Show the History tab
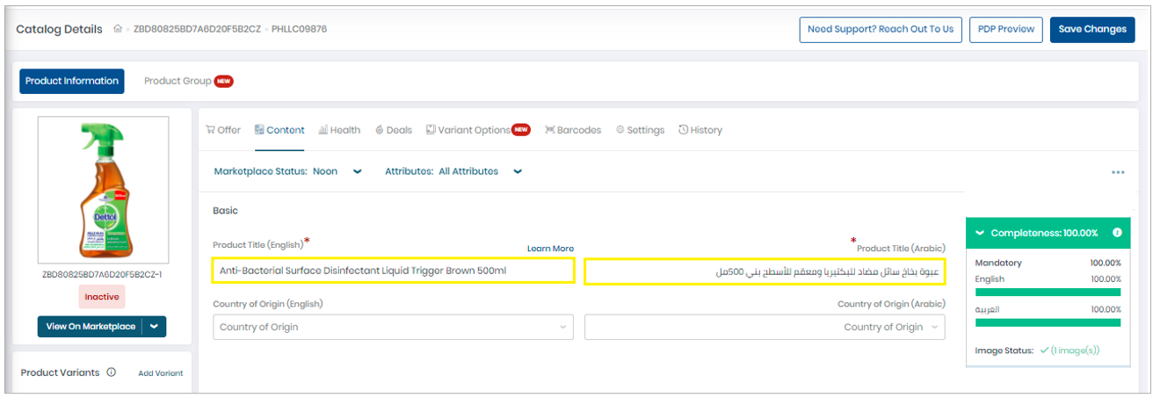The image size is (1160, 398). coord(700,130)
